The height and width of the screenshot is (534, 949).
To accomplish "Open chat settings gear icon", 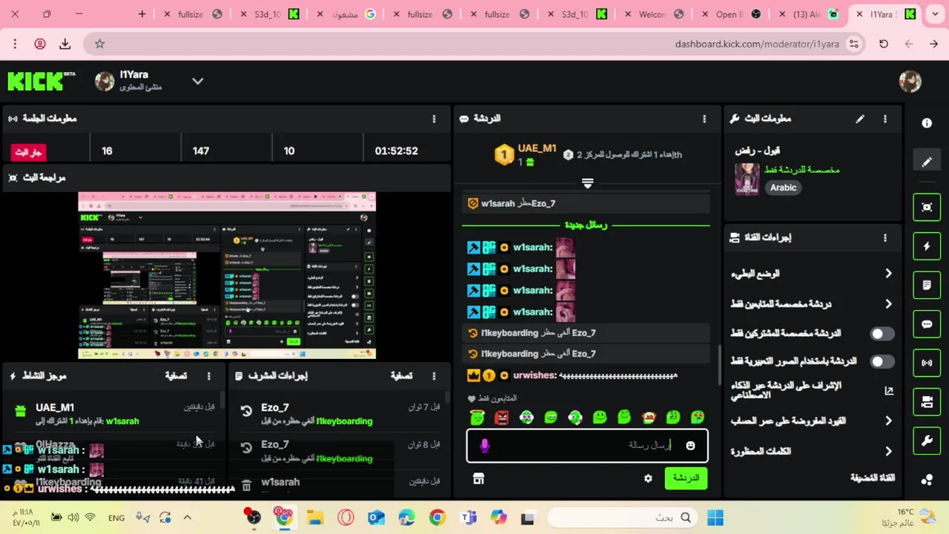I will click(648, 478).
